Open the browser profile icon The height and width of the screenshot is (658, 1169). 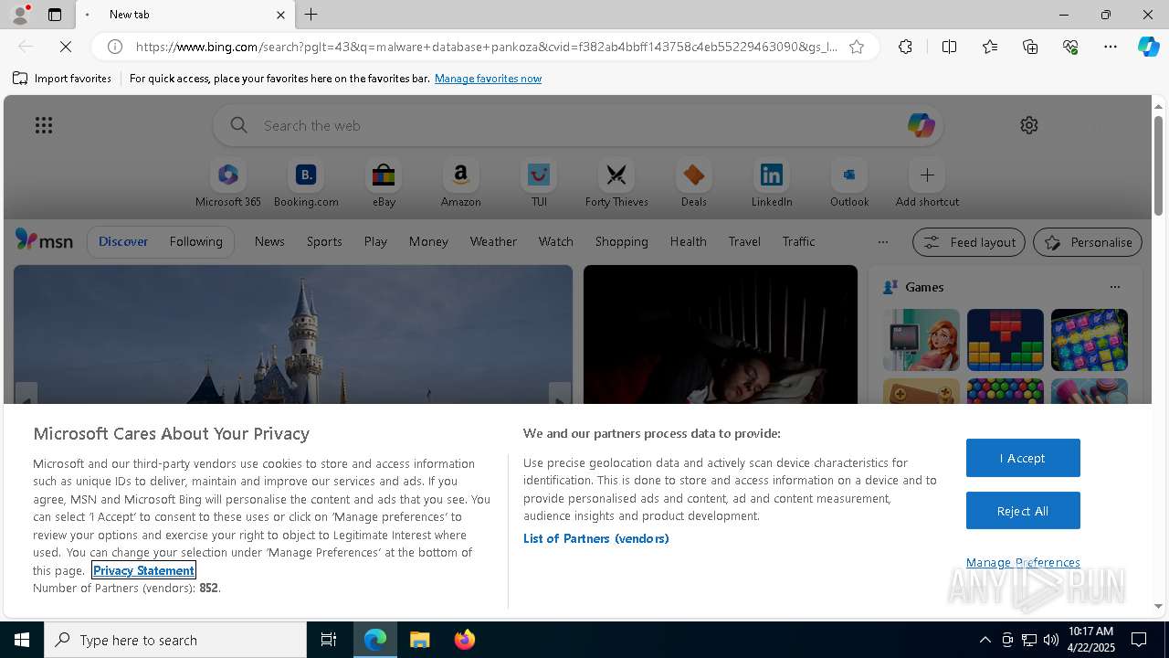pos(19,15)
